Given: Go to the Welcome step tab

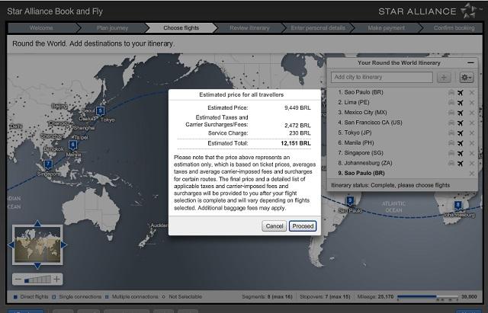Looking at the screenshot, I should pos(41,28).
